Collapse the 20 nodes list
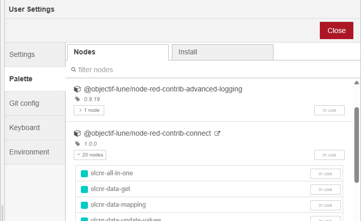Image resolution: width=361 pixels, height=221 pixels. [90, 155]
